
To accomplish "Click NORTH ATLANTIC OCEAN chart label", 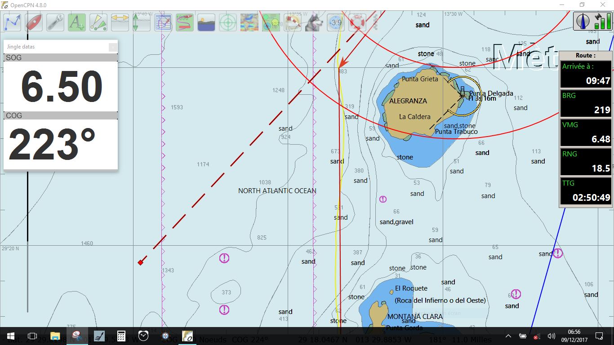I will 277,190.
